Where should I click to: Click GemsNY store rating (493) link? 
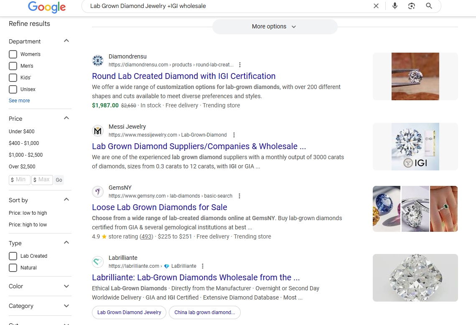[x=146, y=236]
